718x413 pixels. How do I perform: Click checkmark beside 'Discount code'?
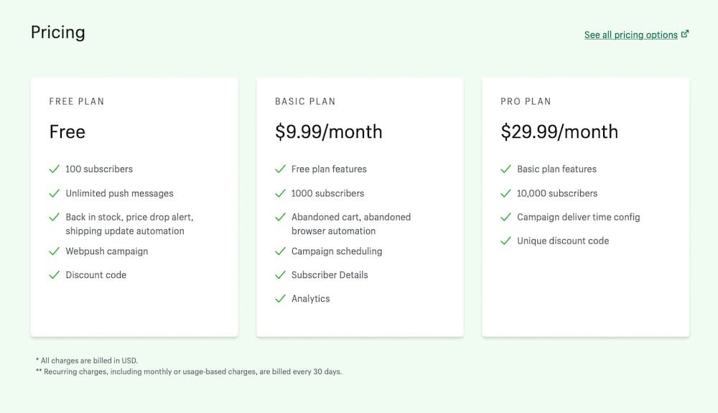pos(54,275)
